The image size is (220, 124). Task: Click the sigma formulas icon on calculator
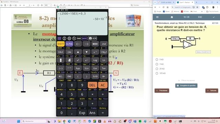[64, 38]
